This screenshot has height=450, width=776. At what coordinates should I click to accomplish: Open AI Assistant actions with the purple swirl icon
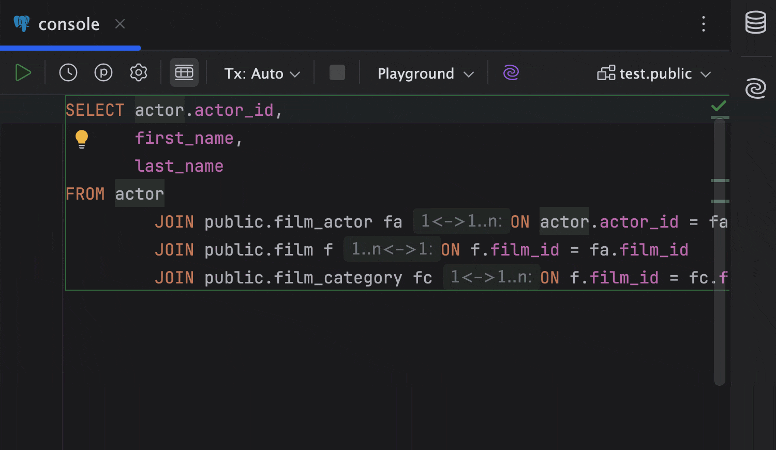511,73
